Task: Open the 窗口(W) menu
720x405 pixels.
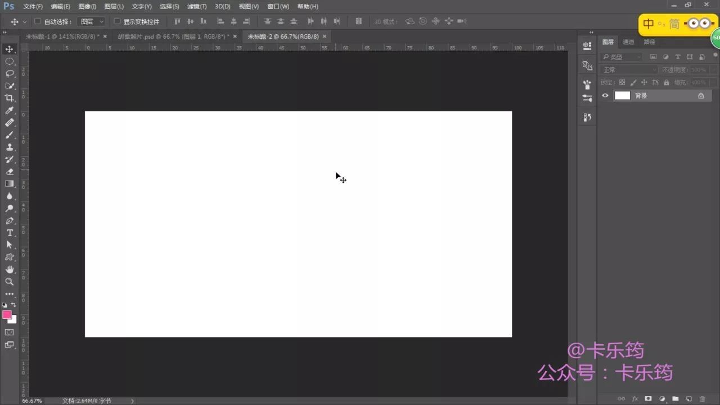Action: (278, 7)
